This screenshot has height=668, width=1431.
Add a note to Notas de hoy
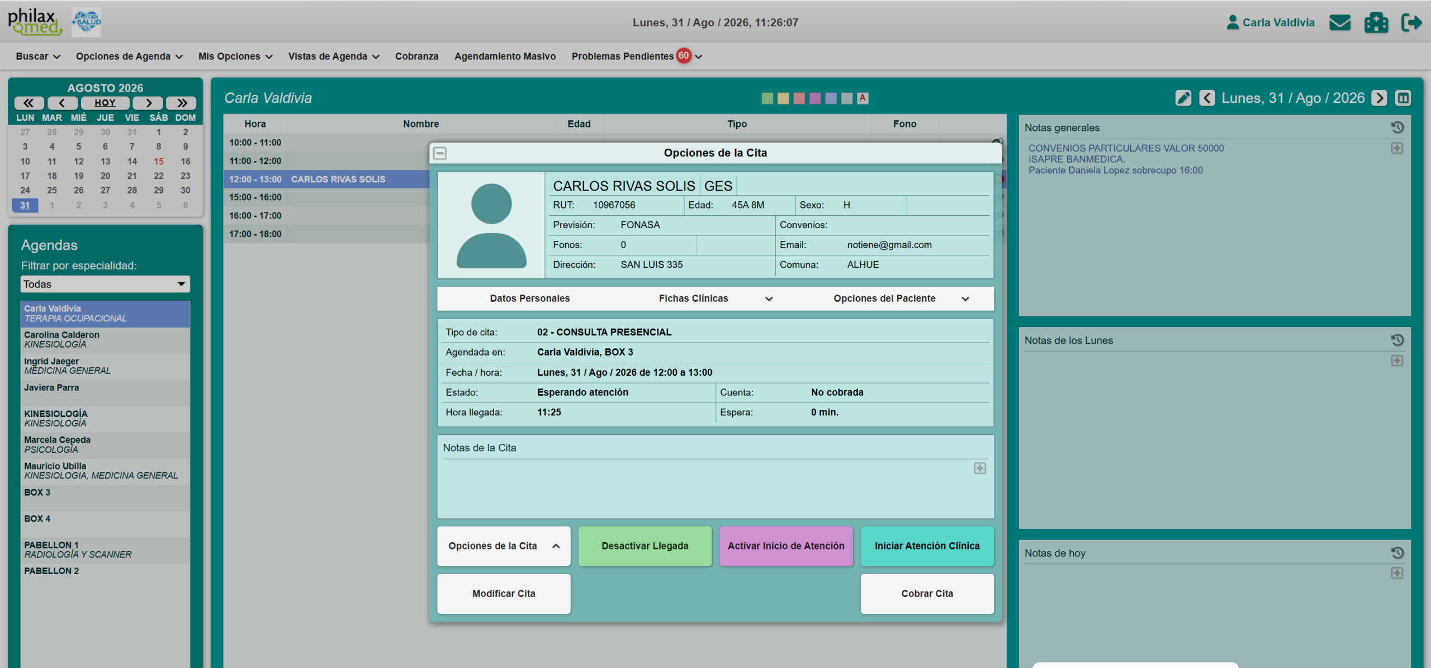pos(1396,573)
